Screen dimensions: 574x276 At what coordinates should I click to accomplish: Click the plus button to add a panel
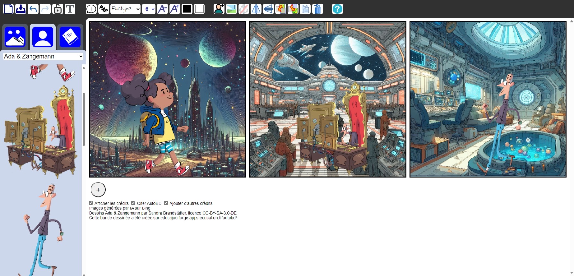[98, 190]
